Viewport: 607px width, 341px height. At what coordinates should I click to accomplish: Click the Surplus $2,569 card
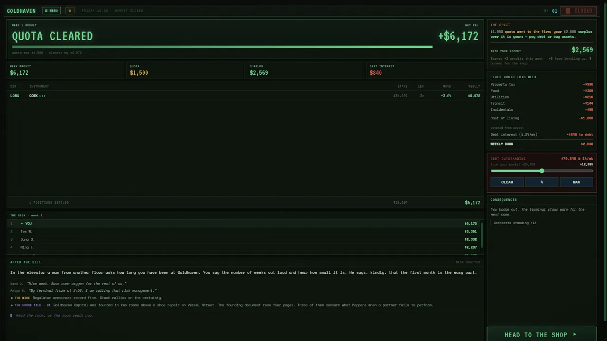point(305,70)
